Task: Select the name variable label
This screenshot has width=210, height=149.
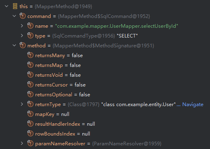Action: pos(42,26)
